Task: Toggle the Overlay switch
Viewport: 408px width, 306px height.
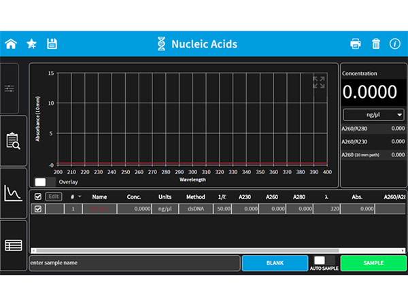Action: [x=44, y=182]
